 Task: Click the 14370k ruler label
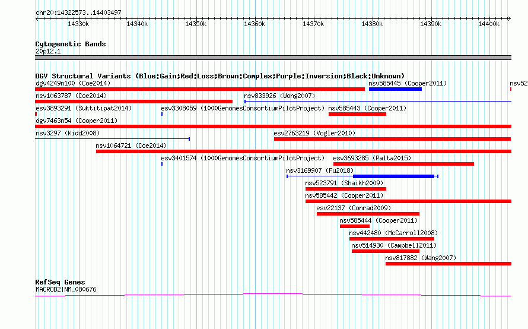(x=313, y=24)
